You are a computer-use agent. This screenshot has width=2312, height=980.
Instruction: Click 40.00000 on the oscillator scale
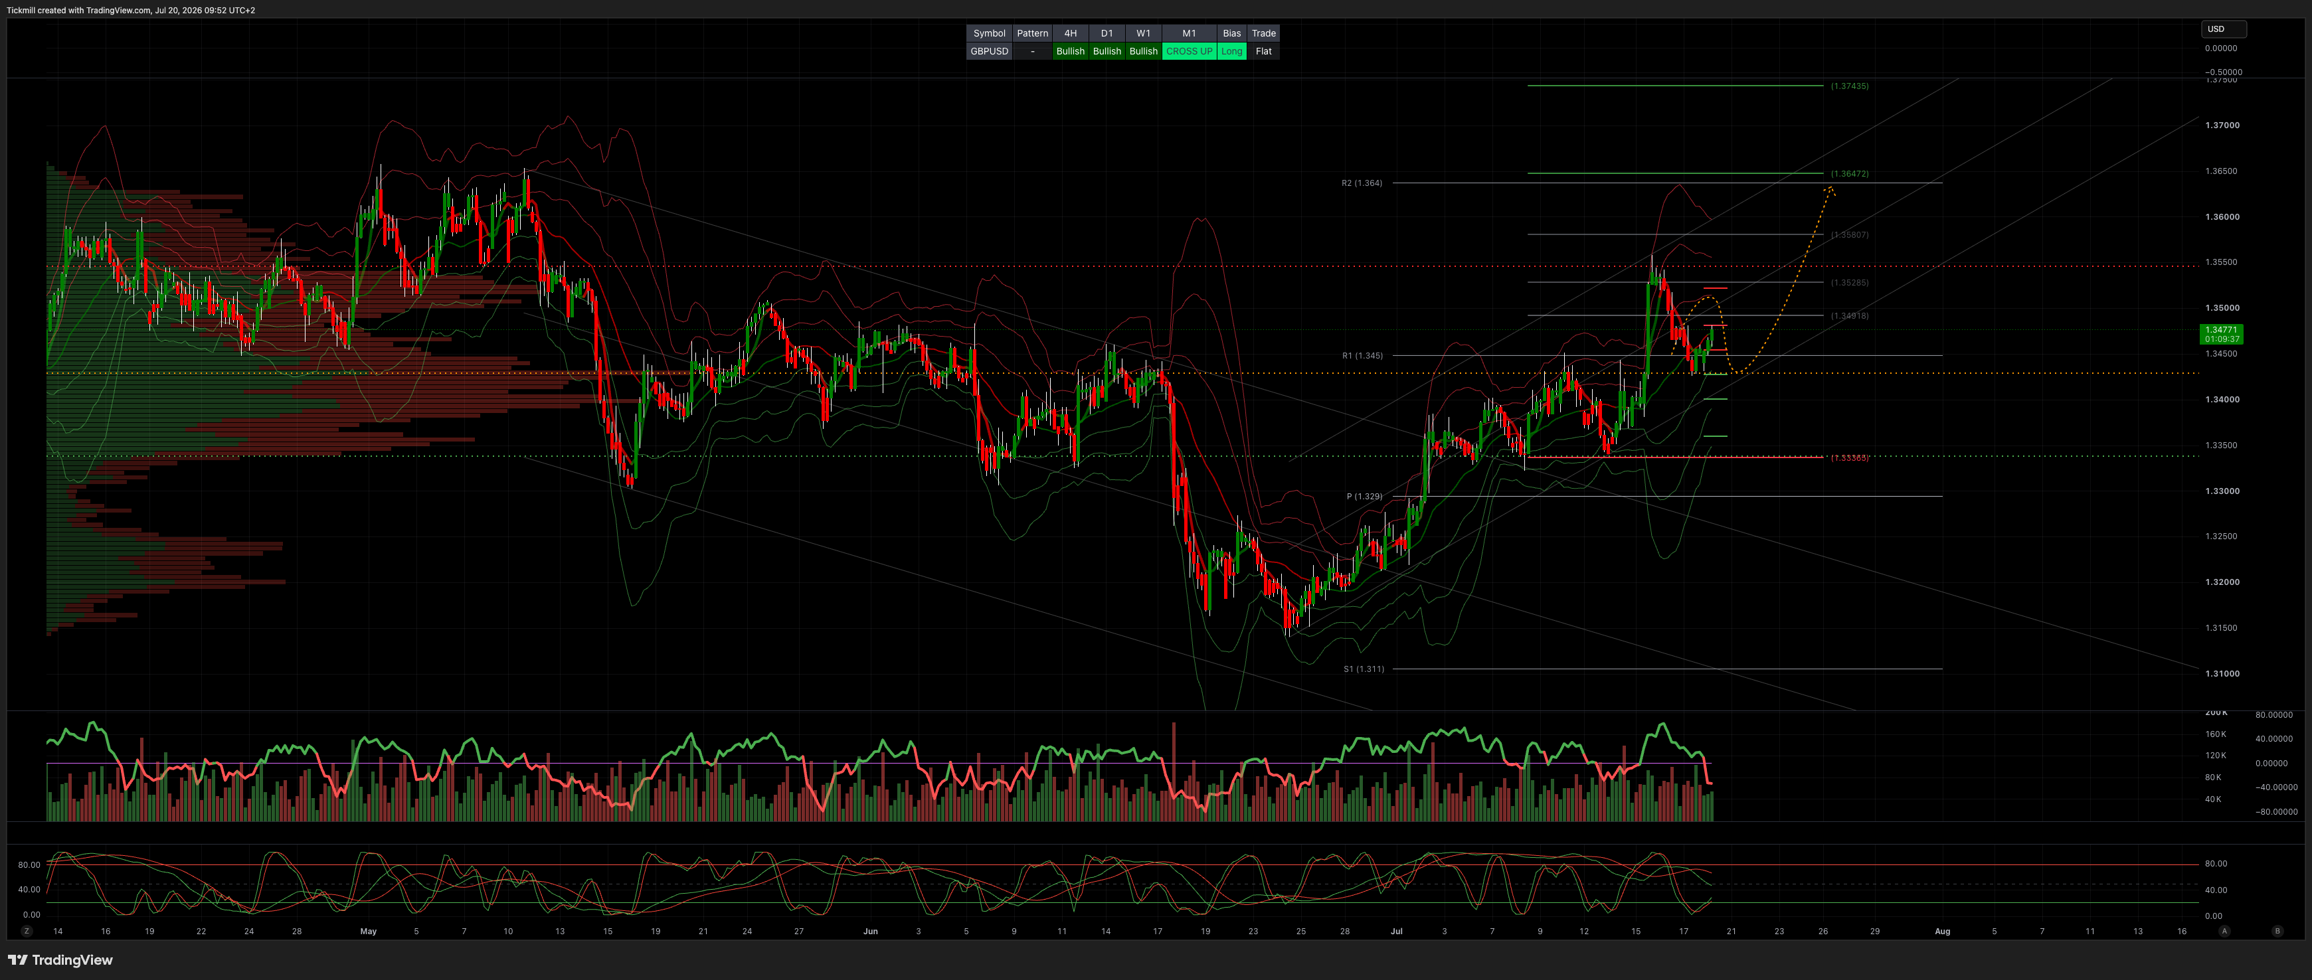click(x=2274, y=738)
